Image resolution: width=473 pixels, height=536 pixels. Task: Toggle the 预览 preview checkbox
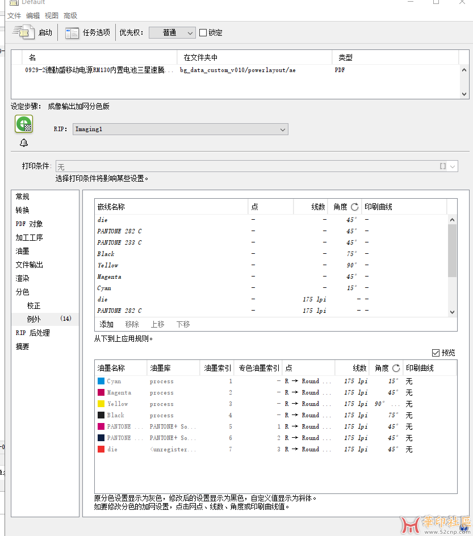click(x=436, y=353)
